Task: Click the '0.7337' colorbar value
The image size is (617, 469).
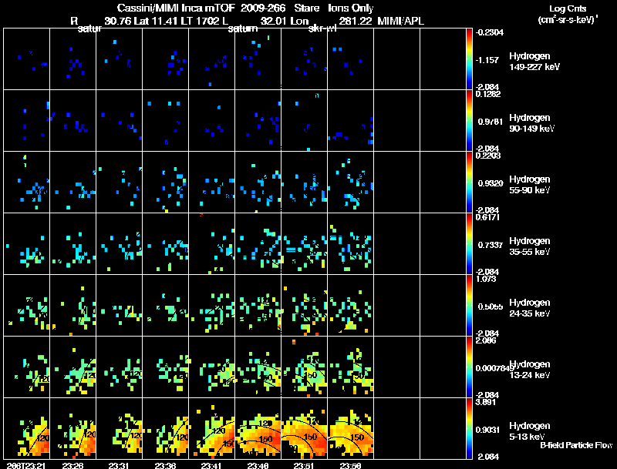Action: 491,245
